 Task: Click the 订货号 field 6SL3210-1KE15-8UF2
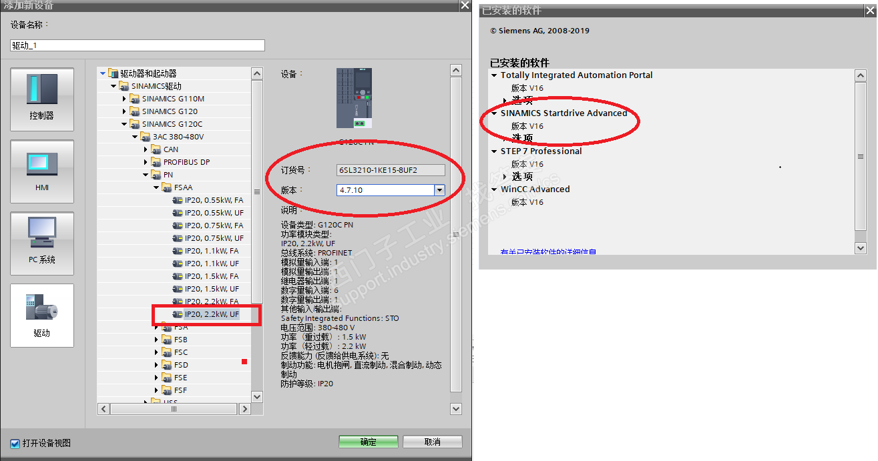(391, 170)
